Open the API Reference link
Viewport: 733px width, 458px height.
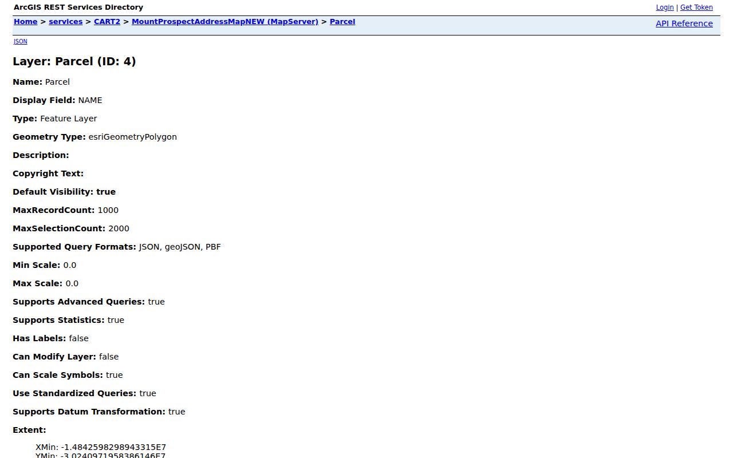(684, 23)
